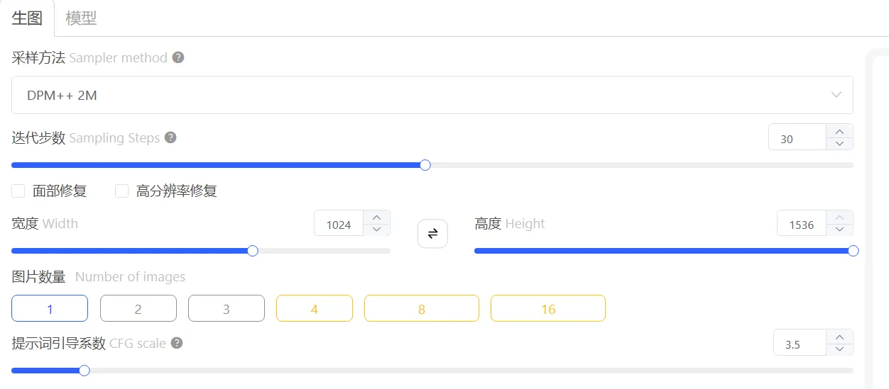Image resolution: width=889 pixels, height=389 pixels.
Task: Click the Sampler method help icon
Action: (178, 57)
